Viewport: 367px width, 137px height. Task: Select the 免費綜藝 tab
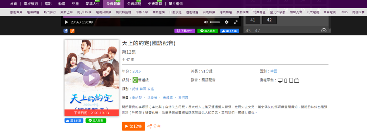click(x=134, y=4)
